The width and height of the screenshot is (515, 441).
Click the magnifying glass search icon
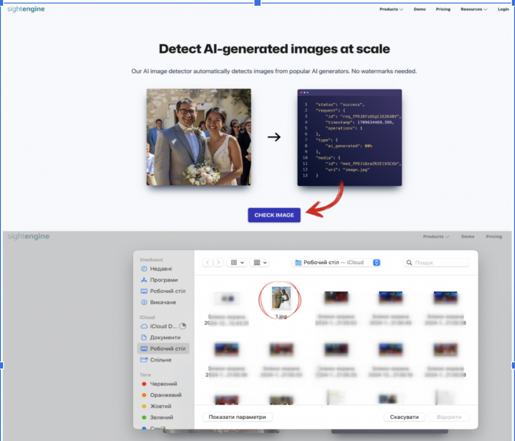[409, 263]
